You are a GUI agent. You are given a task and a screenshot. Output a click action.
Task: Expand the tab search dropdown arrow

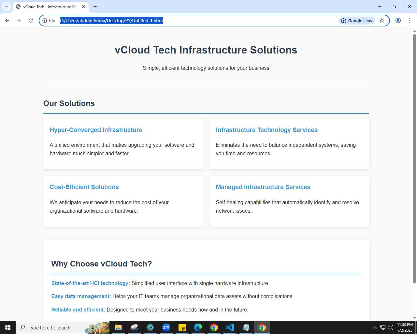tap(7, 7)
